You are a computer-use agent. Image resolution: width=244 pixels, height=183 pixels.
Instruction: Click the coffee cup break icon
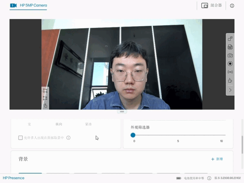(x=230, y=80)
